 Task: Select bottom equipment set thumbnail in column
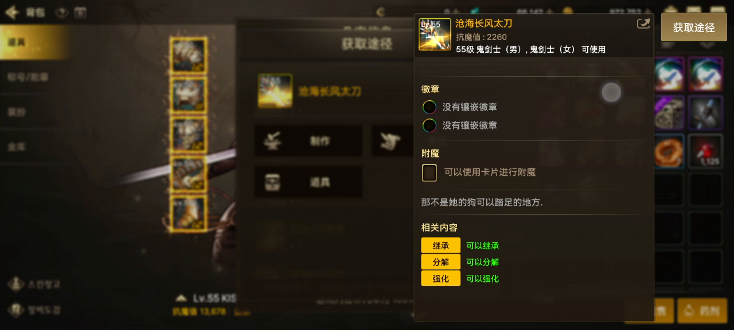(x=189, y=213)
